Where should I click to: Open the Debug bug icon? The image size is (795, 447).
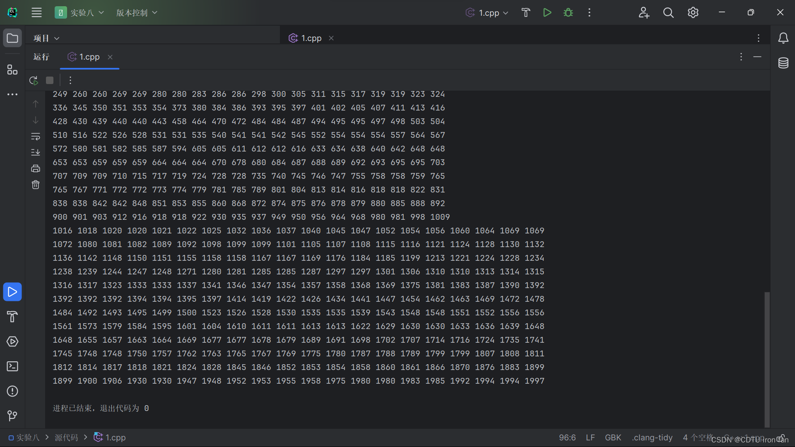pyautogui.click(x=568, y=12)
